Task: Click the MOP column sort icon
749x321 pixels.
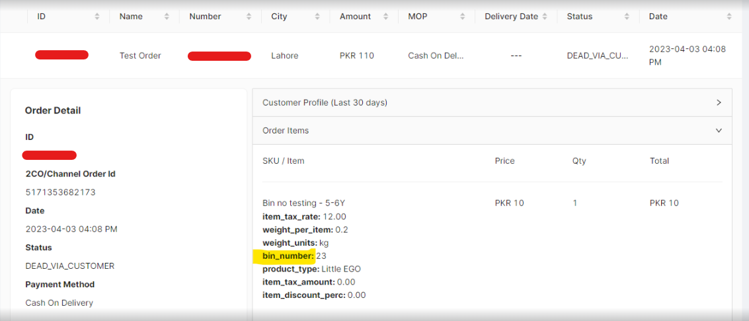Action: pos(463,17)
